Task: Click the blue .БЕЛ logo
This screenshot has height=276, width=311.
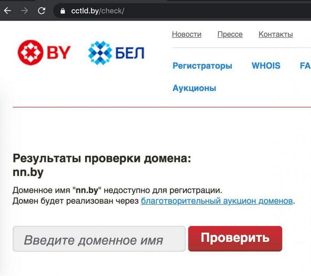Action: tap(116, 53)
